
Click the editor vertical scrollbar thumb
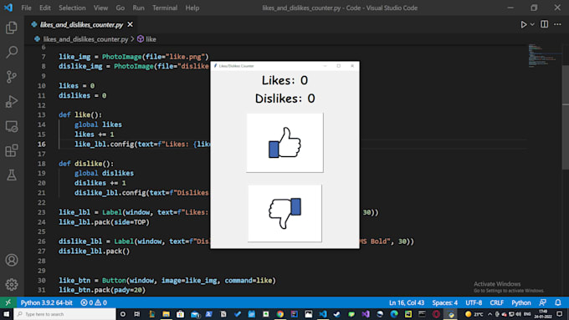click(566, 117)
